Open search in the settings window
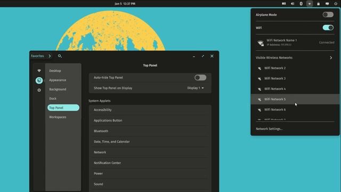The width and height of the screenshot is (341, 192). [60, 56]
